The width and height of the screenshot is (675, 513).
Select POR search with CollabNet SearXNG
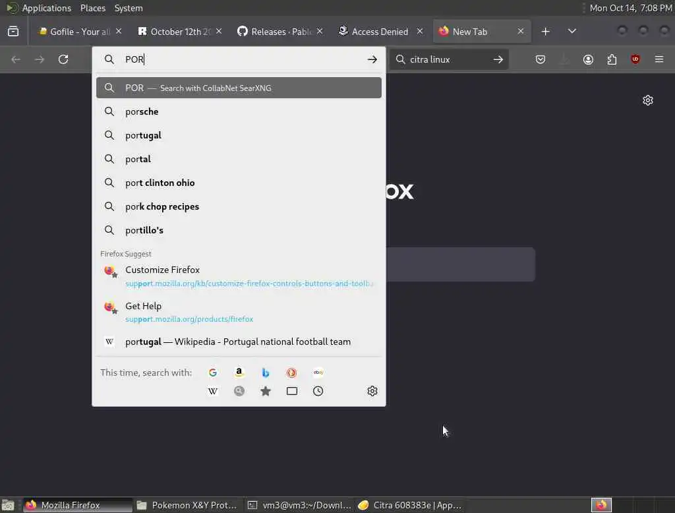[x=239, y=88]
